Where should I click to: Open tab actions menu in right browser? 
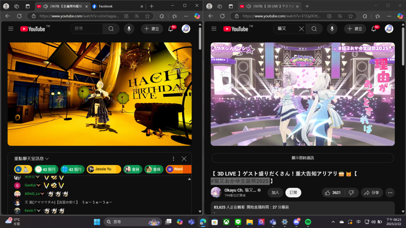[231, 6]
